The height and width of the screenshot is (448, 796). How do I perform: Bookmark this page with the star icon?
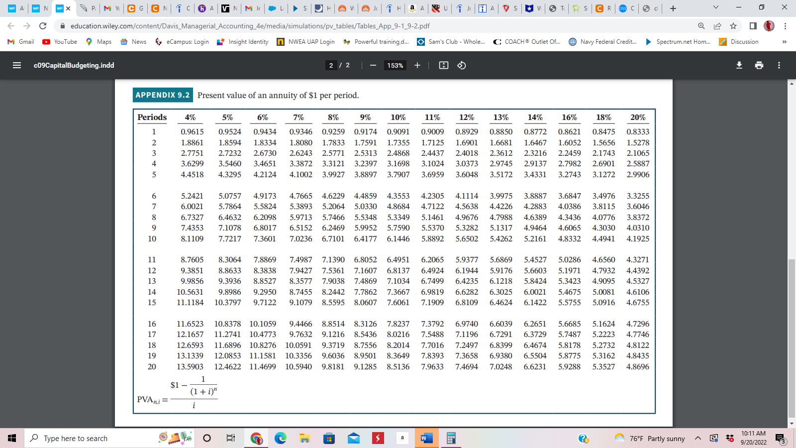(733, 26)
